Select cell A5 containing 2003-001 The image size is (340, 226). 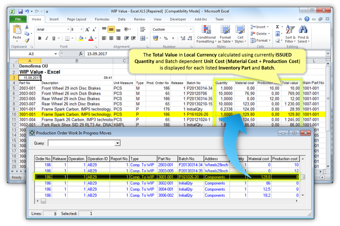pos(30,88)
